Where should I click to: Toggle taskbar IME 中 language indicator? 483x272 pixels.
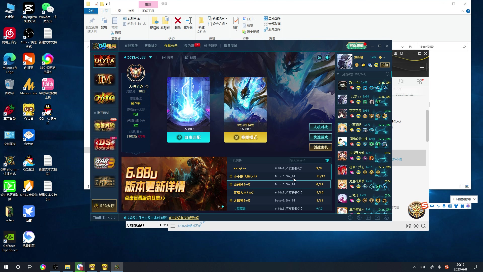coord(439,267)
